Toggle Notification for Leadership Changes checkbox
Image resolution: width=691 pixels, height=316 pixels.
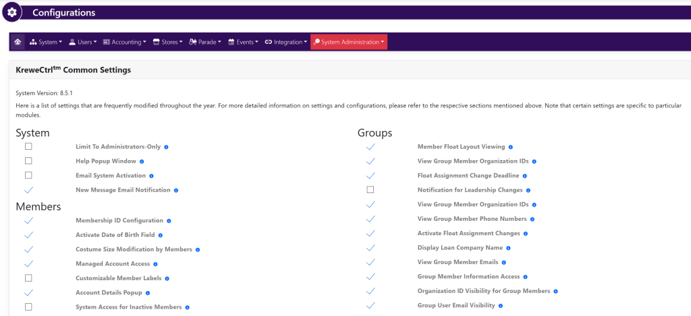[x=370, y=190]
